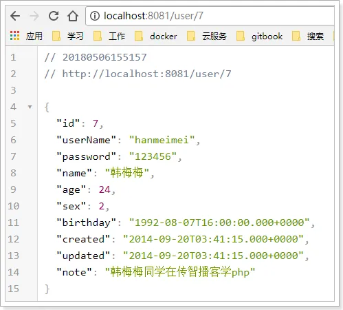Click the browser back arrow

pyautogui.click(x=15, y=16)
